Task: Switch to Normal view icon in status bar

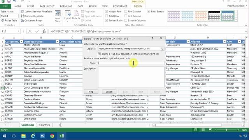Action: 196,130
